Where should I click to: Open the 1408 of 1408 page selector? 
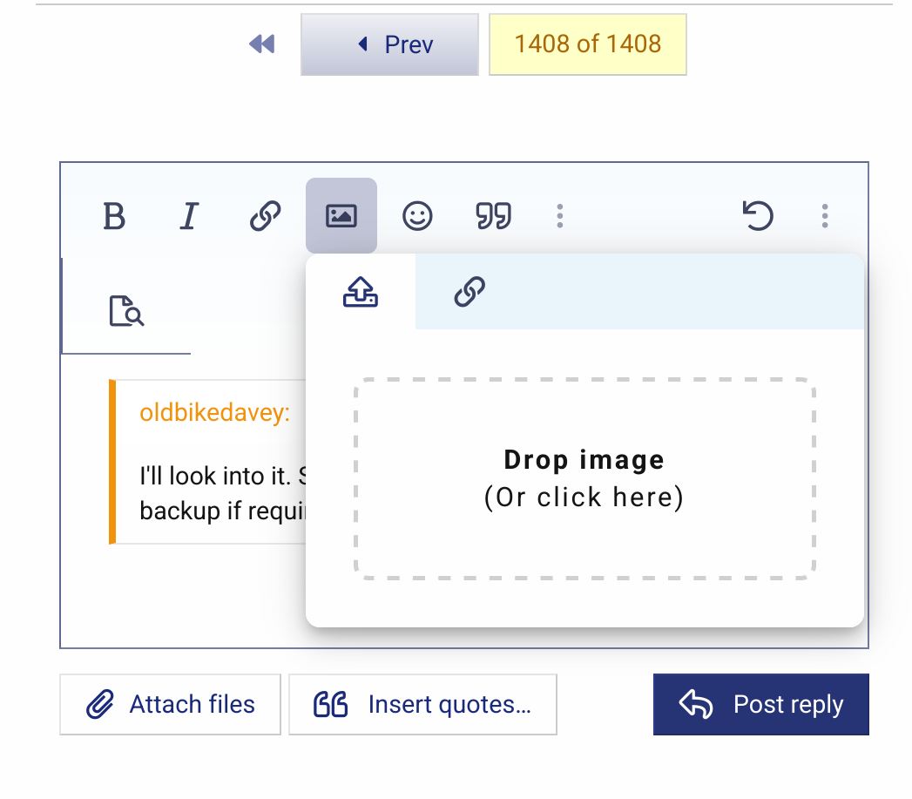coord(587,44)
